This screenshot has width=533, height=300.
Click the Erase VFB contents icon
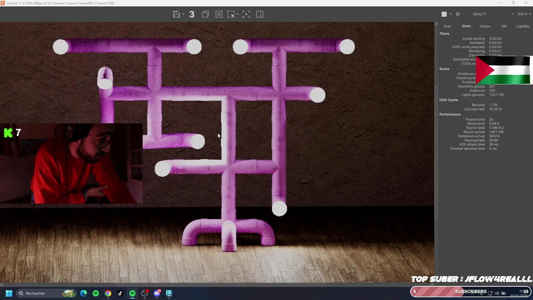click(x=219, y=14)
